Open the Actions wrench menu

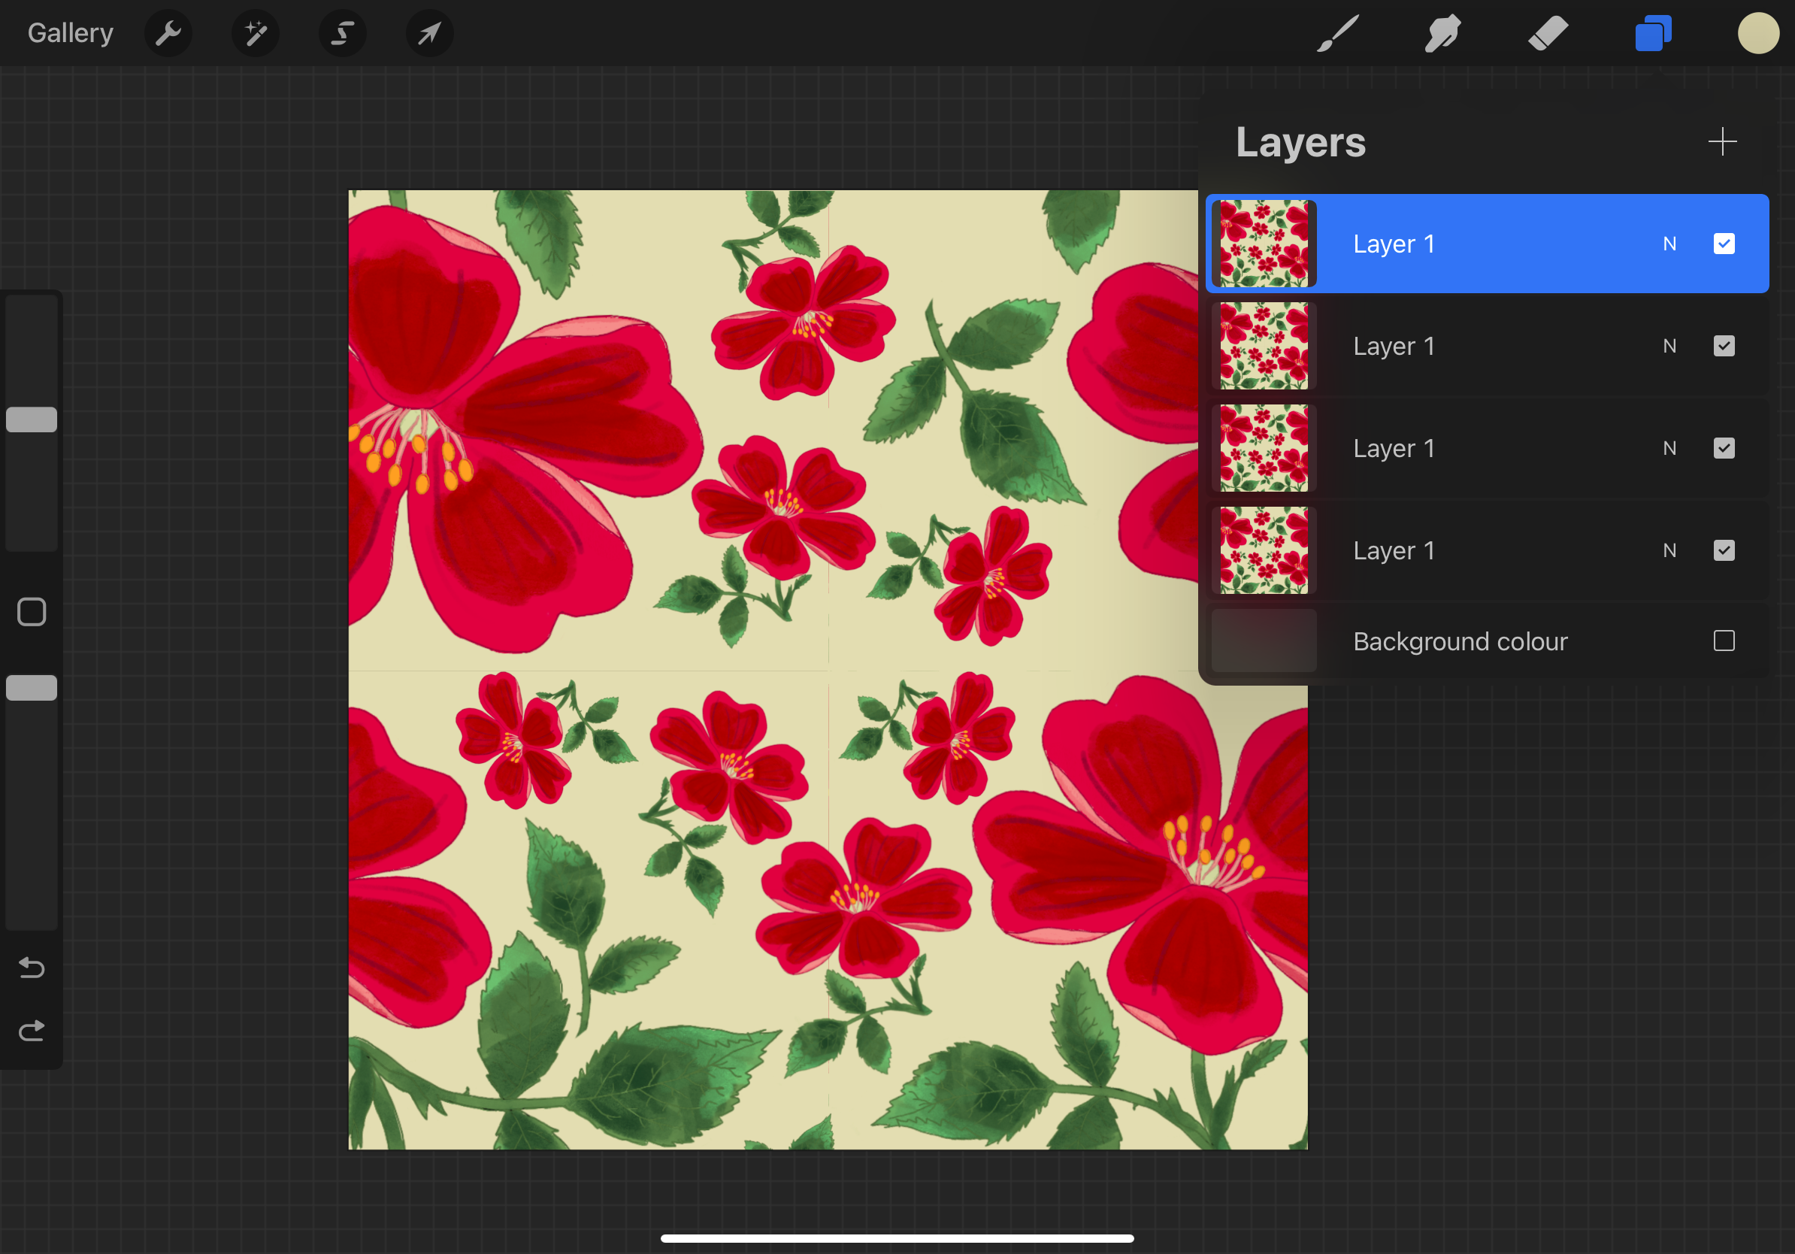coord(168,34)
